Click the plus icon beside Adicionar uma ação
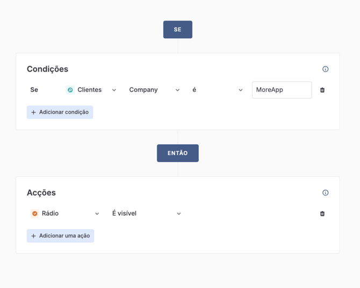The width and height of the screenshot is (360, 288). point(33,236)
